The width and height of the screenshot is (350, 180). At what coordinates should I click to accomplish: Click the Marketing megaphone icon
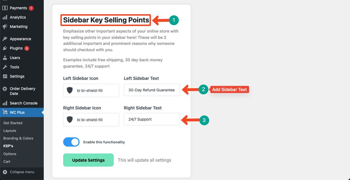(x=5, y=27)
